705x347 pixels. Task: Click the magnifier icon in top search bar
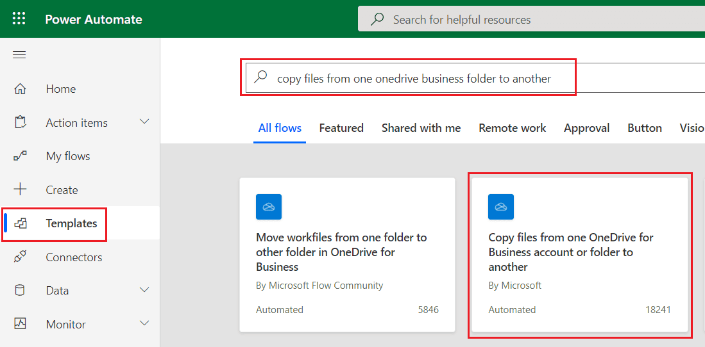tap(377, 19)
